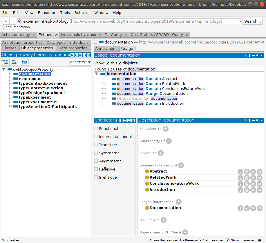Remove the Abstract domain with x icon
Screen dimensions: 266x243
click(x=253, y=172)
